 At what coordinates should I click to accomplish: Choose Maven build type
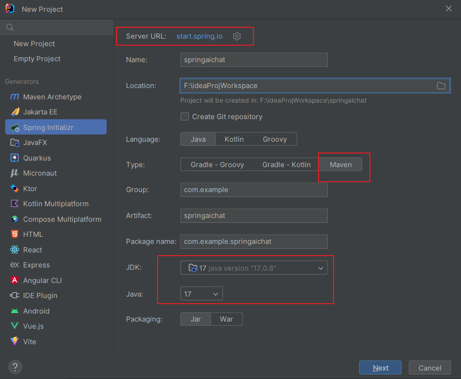(x=341, y=165)
